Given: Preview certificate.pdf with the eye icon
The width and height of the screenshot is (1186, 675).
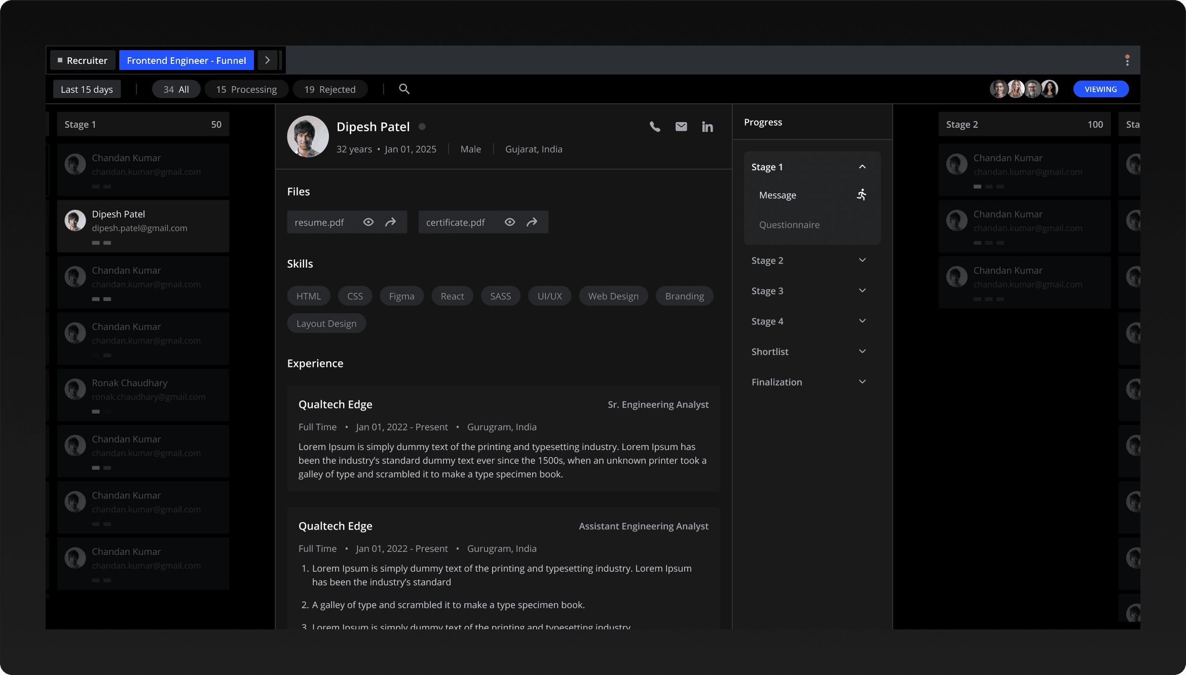Looking at the screenshot, I should 510,222.
